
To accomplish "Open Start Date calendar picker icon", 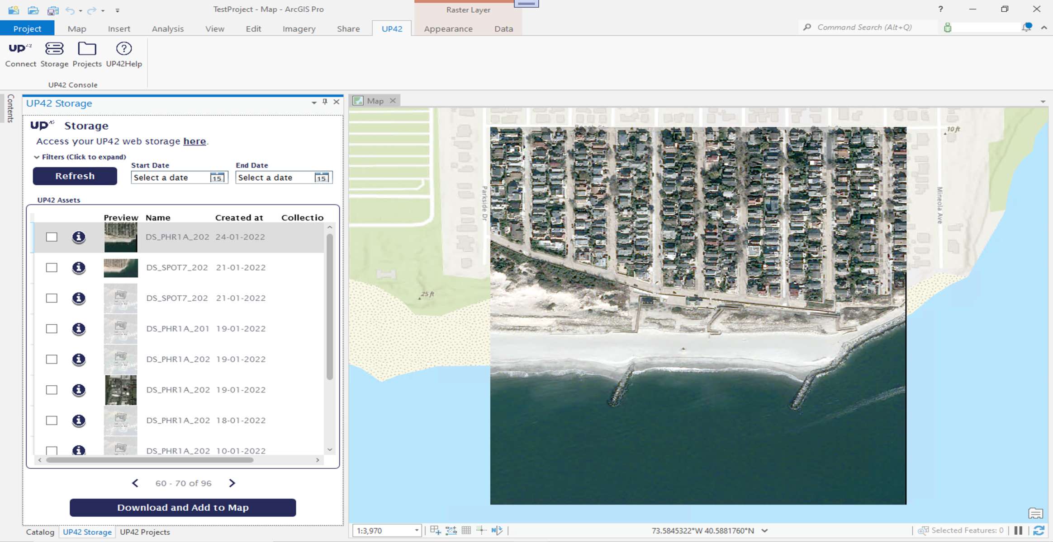I will 218,178.
